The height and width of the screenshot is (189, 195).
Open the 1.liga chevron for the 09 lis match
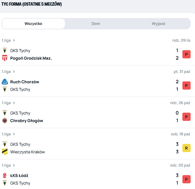coord(14,40)
